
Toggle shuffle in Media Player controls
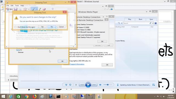(x=66, y=85)
